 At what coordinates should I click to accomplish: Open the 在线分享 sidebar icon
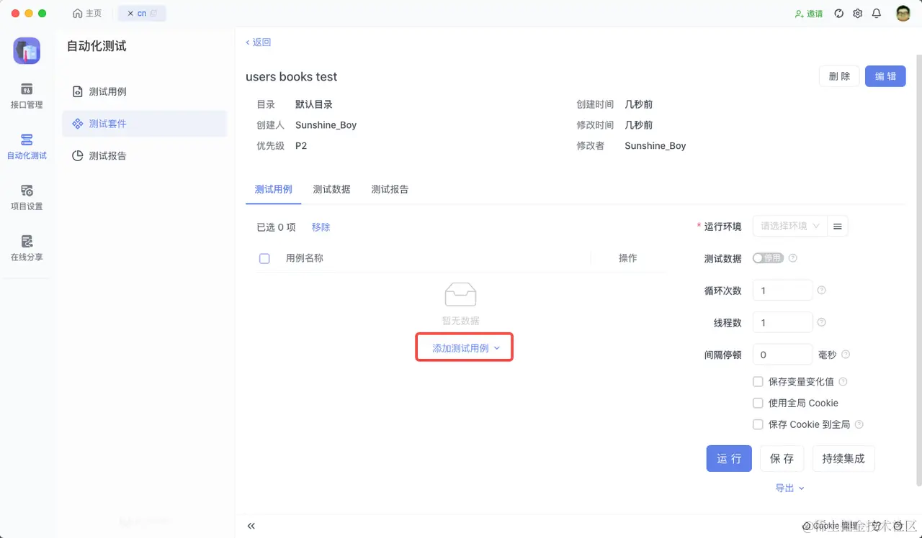click(27, 248)
